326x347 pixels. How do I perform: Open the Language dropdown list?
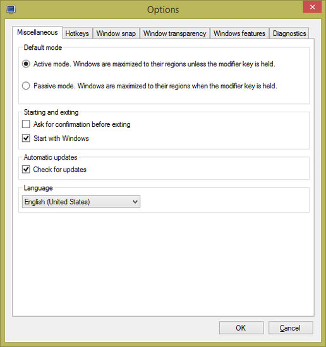[x=81, y=202]
